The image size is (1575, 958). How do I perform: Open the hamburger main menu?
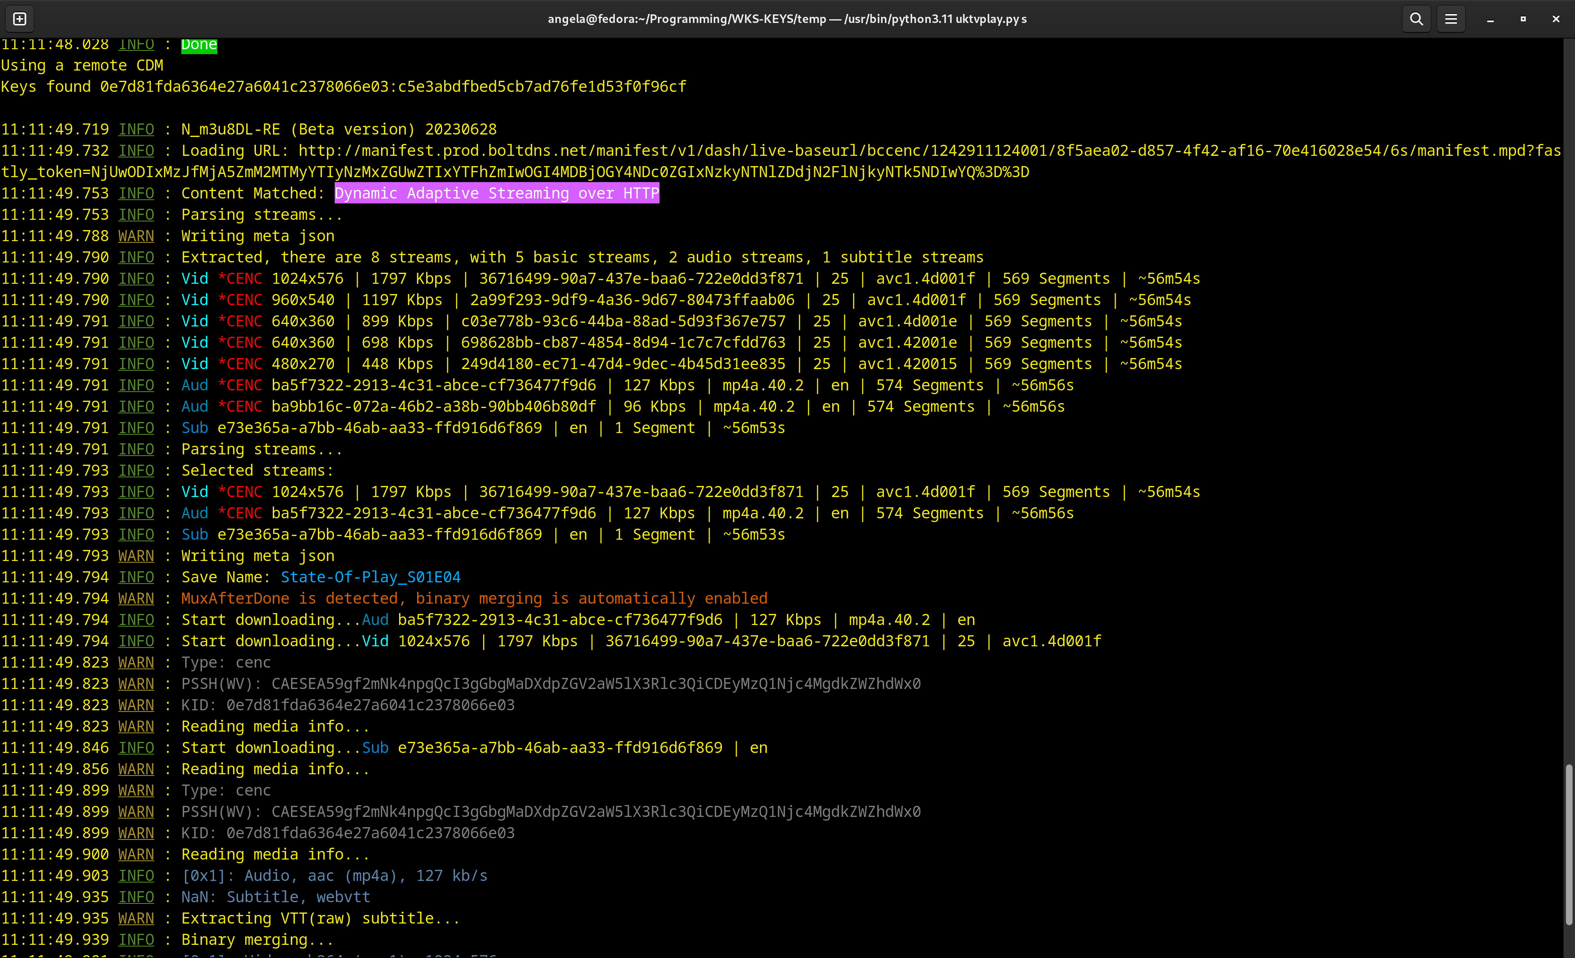pyautogui.click(x=1451, y=19)
